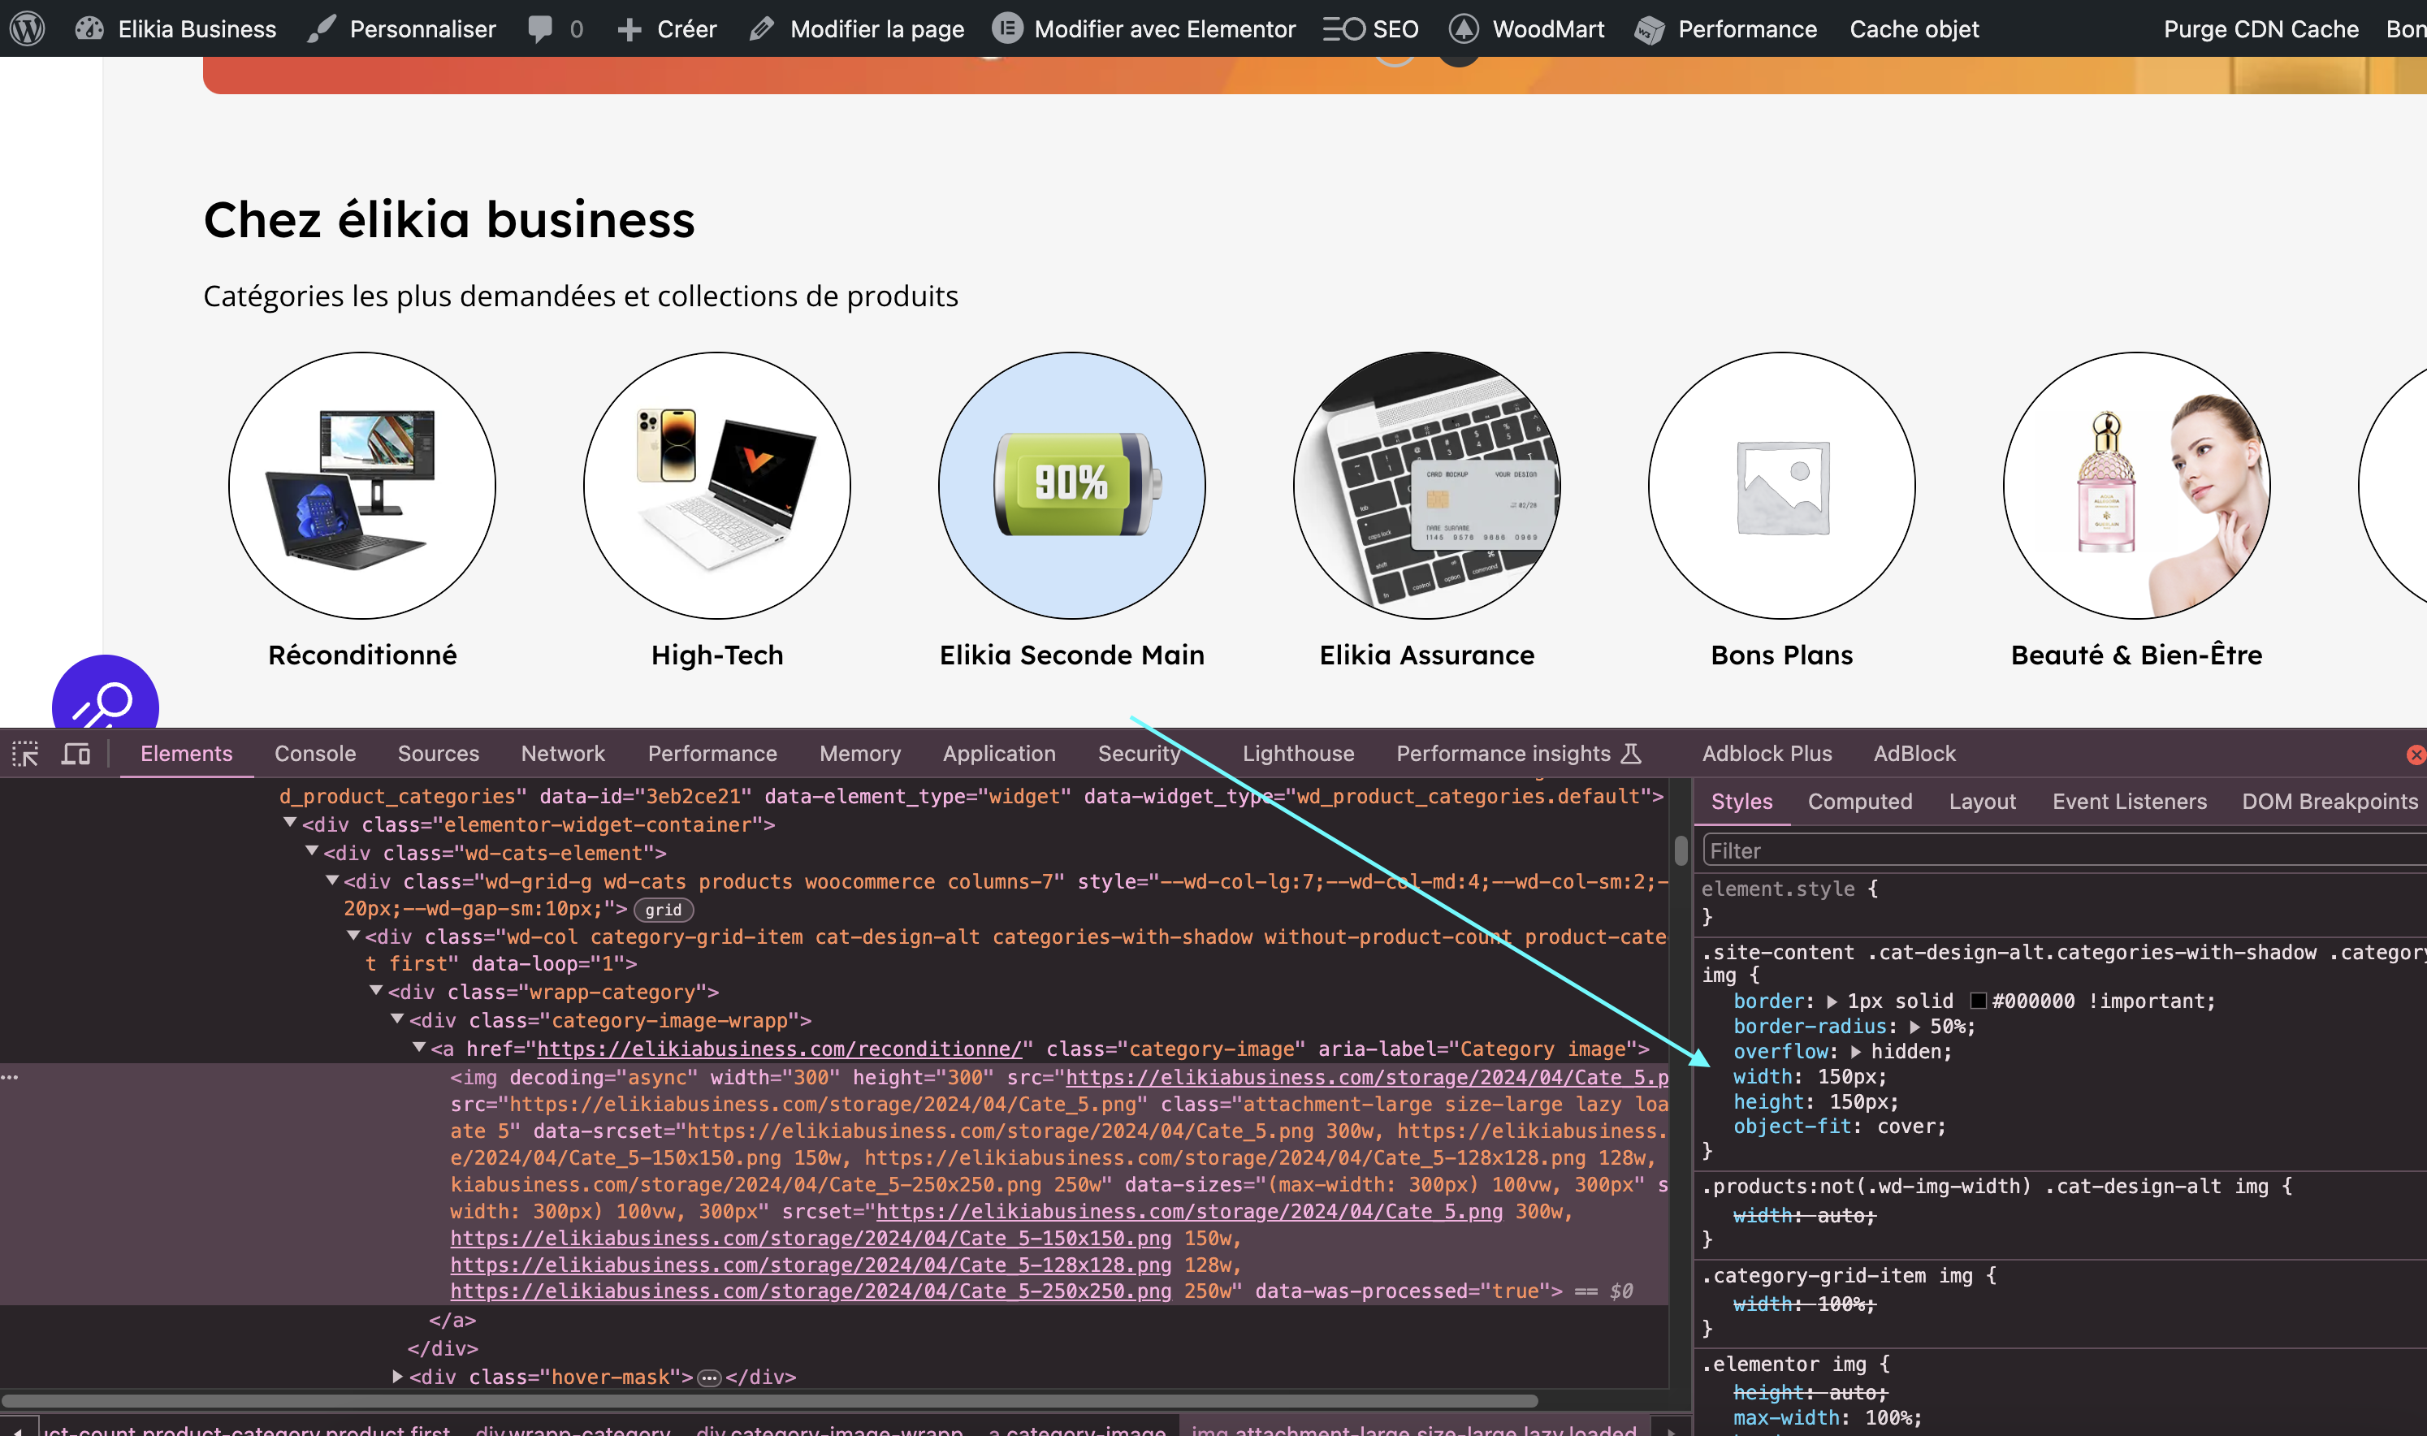Select the DevTools Performance tab
The height and width of the screenshot is (1436, 2427).
[x=712, y=754]
